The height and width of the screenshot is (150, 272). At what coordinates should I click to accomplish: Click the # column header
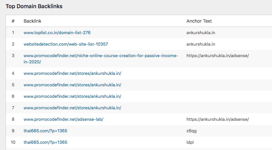click(x=13, y=21)
